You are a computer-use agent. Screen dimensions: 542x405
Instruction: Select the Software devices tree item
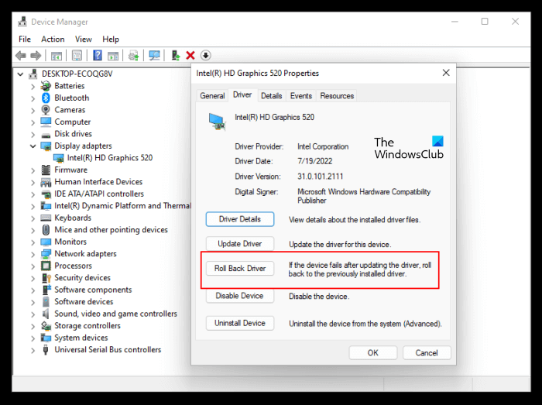84,302
